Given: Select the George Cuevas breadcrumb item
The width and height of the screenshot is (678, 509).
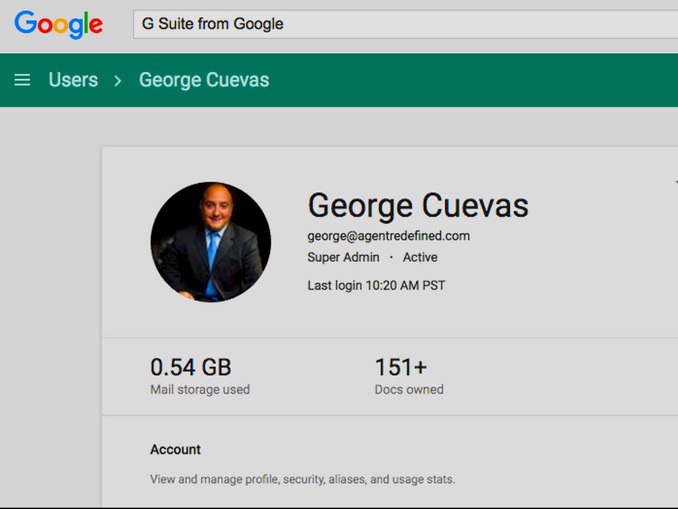Looking at the screenshot, I should pos(204,80).
